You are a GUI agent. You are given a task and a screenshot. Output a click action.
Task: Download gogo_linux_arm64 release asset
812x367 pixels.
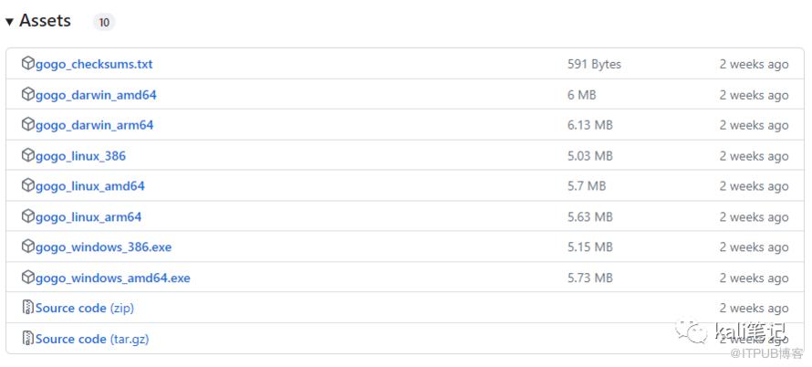tap(88, 217)
